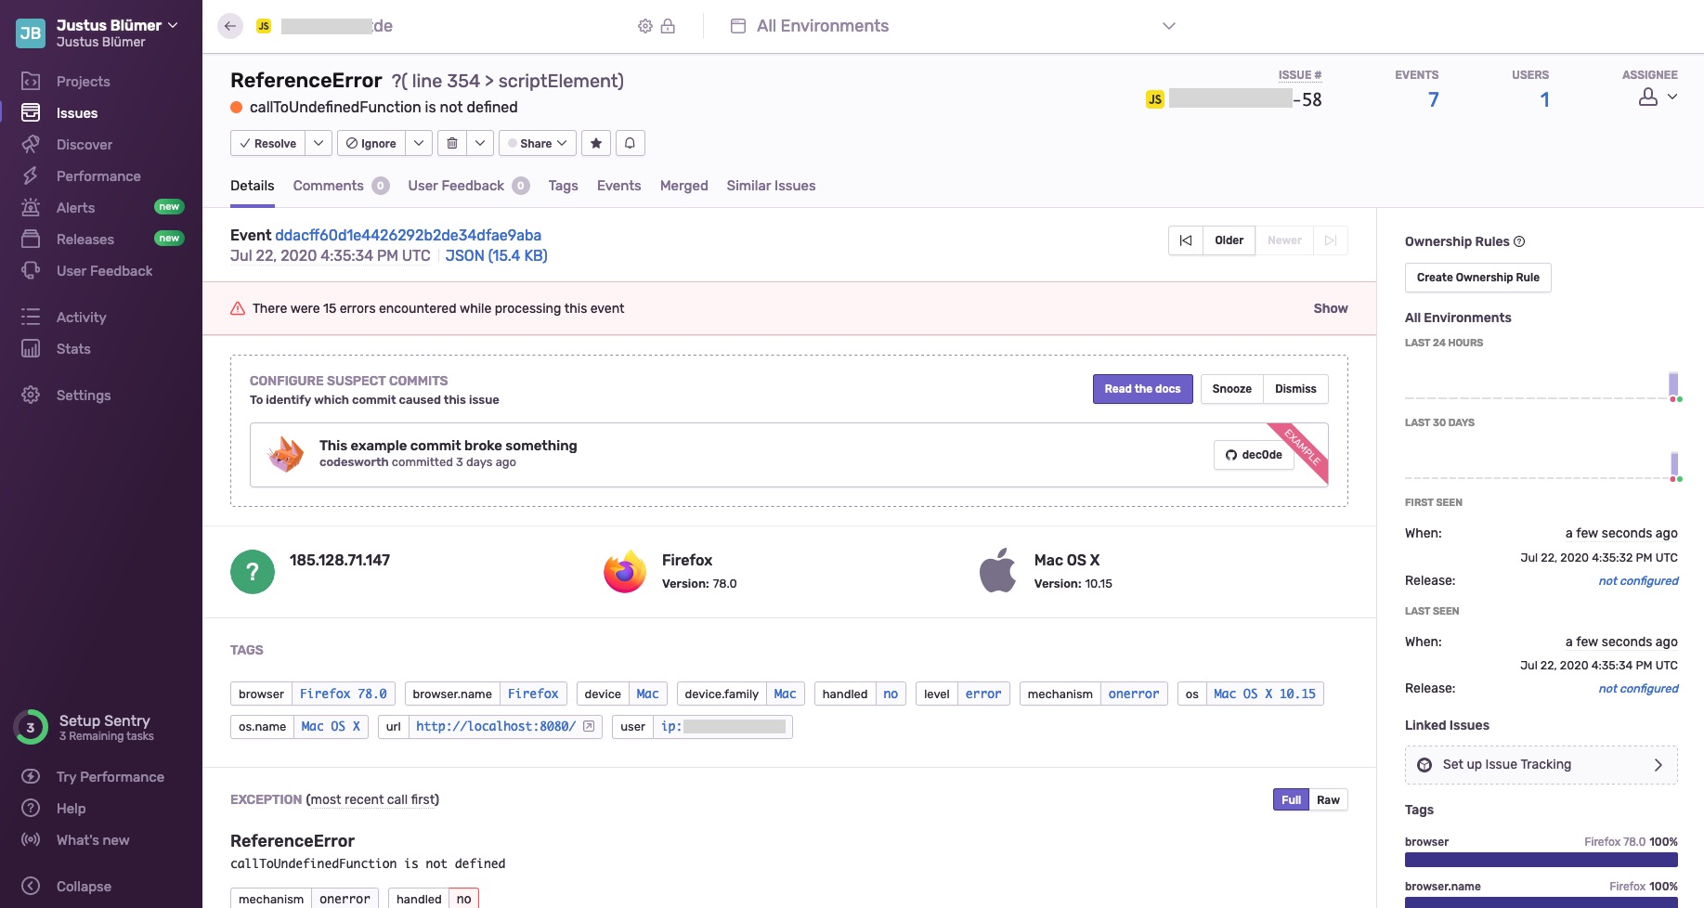This screenshot has height=908, width=1704.
Task: Click Read the docs button
Action: 1142,389
